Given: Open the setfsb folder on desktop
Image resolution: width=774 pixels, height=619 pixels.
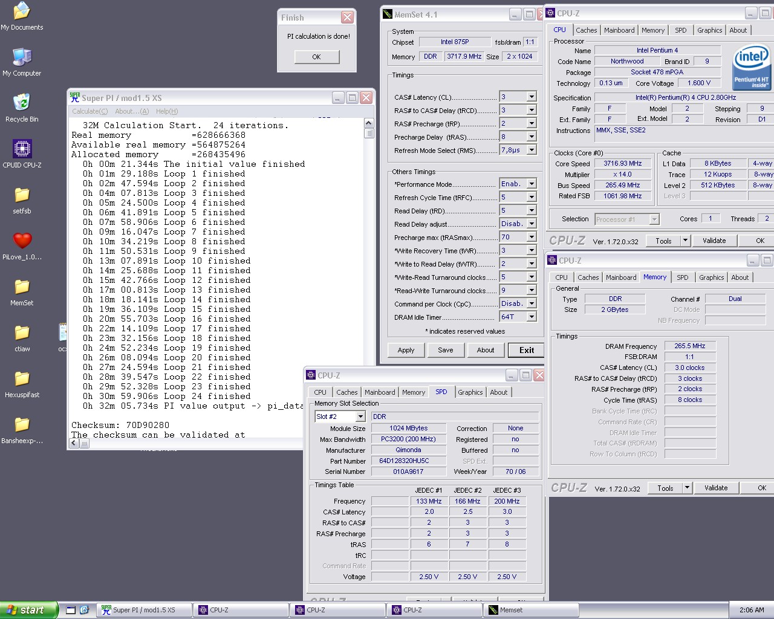Looking at the screenshot, I should point(22,195).
